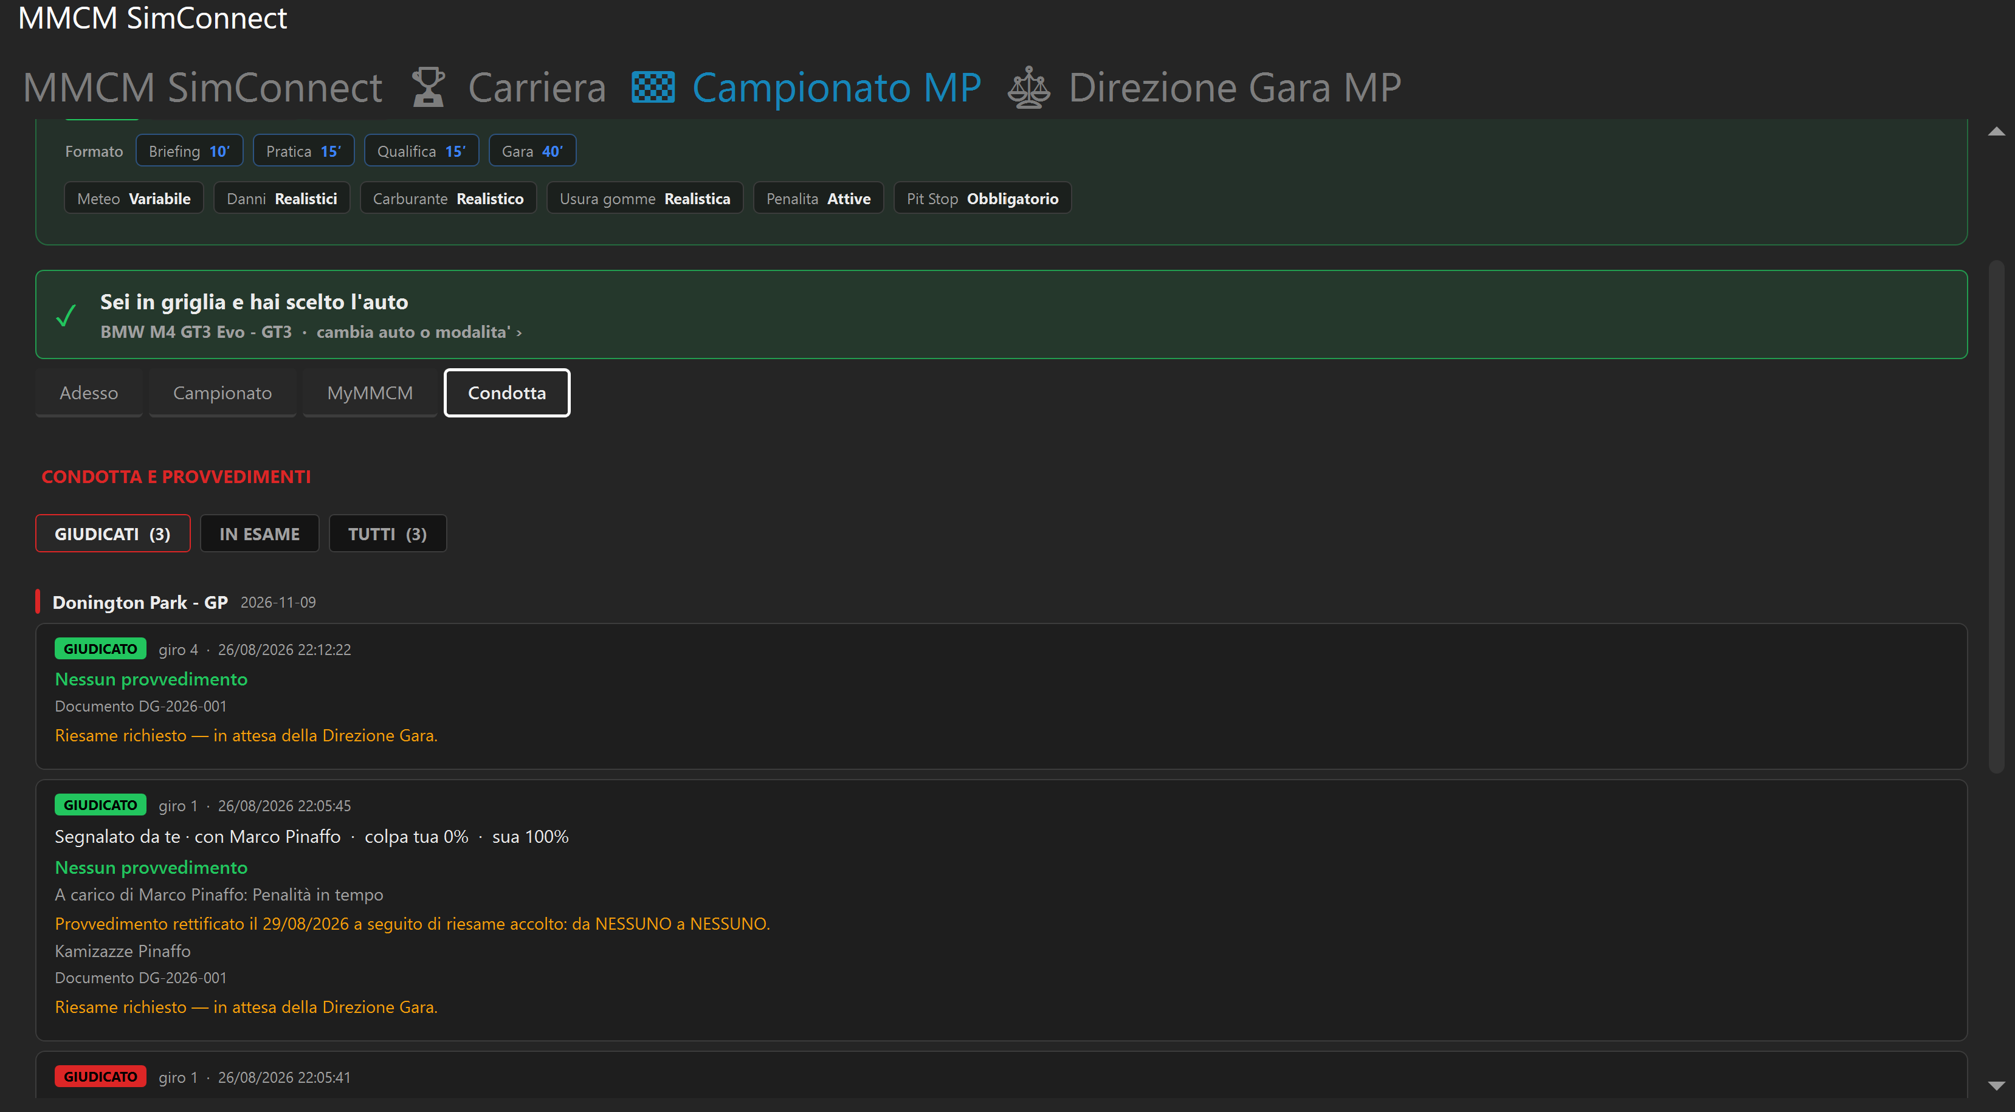Click the Usura gomme Realistica chip
The image size is (2015, 1112).
click(x=644, y=199)
